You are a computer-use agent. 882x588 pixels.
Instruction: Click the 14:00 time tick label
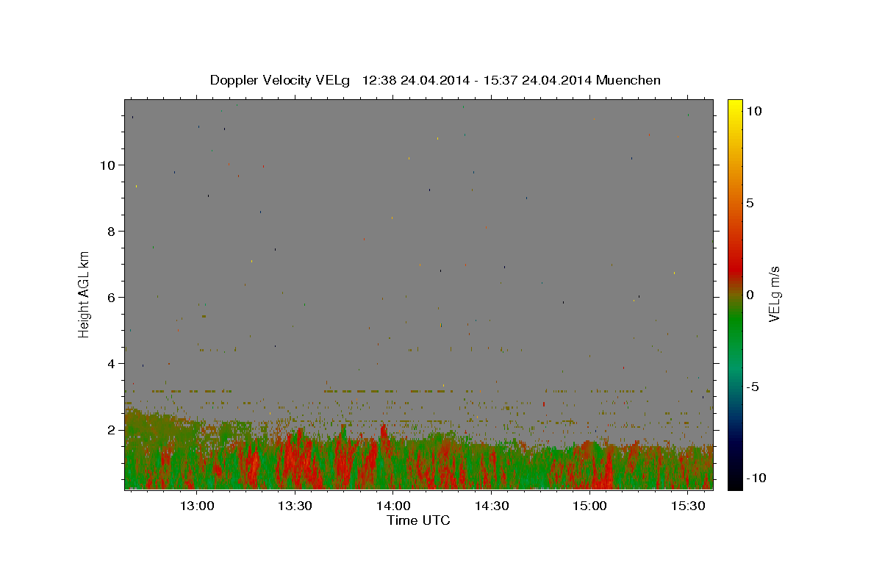tap(393, 506)
